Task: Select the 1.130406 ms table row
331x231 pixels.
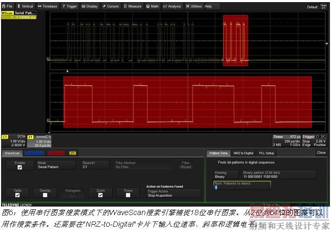Action: pyautogui.click(x=19, y=17)
